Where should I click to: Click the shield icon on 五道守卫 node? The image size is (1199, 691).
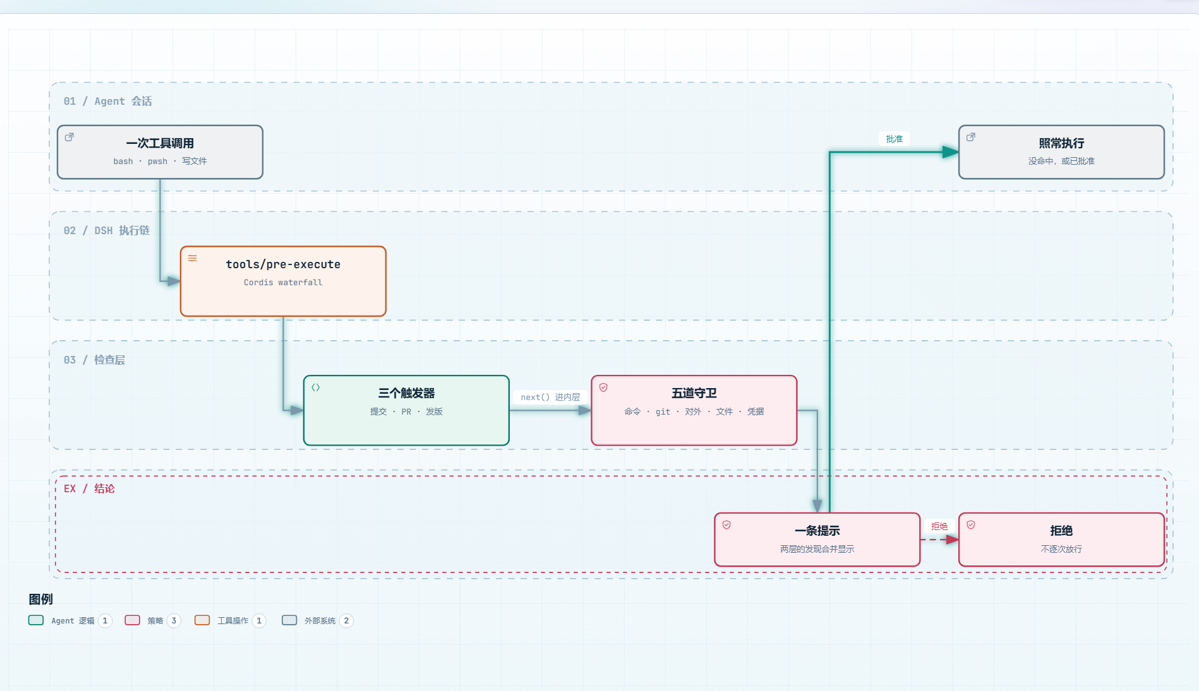(x=603, y=387)
